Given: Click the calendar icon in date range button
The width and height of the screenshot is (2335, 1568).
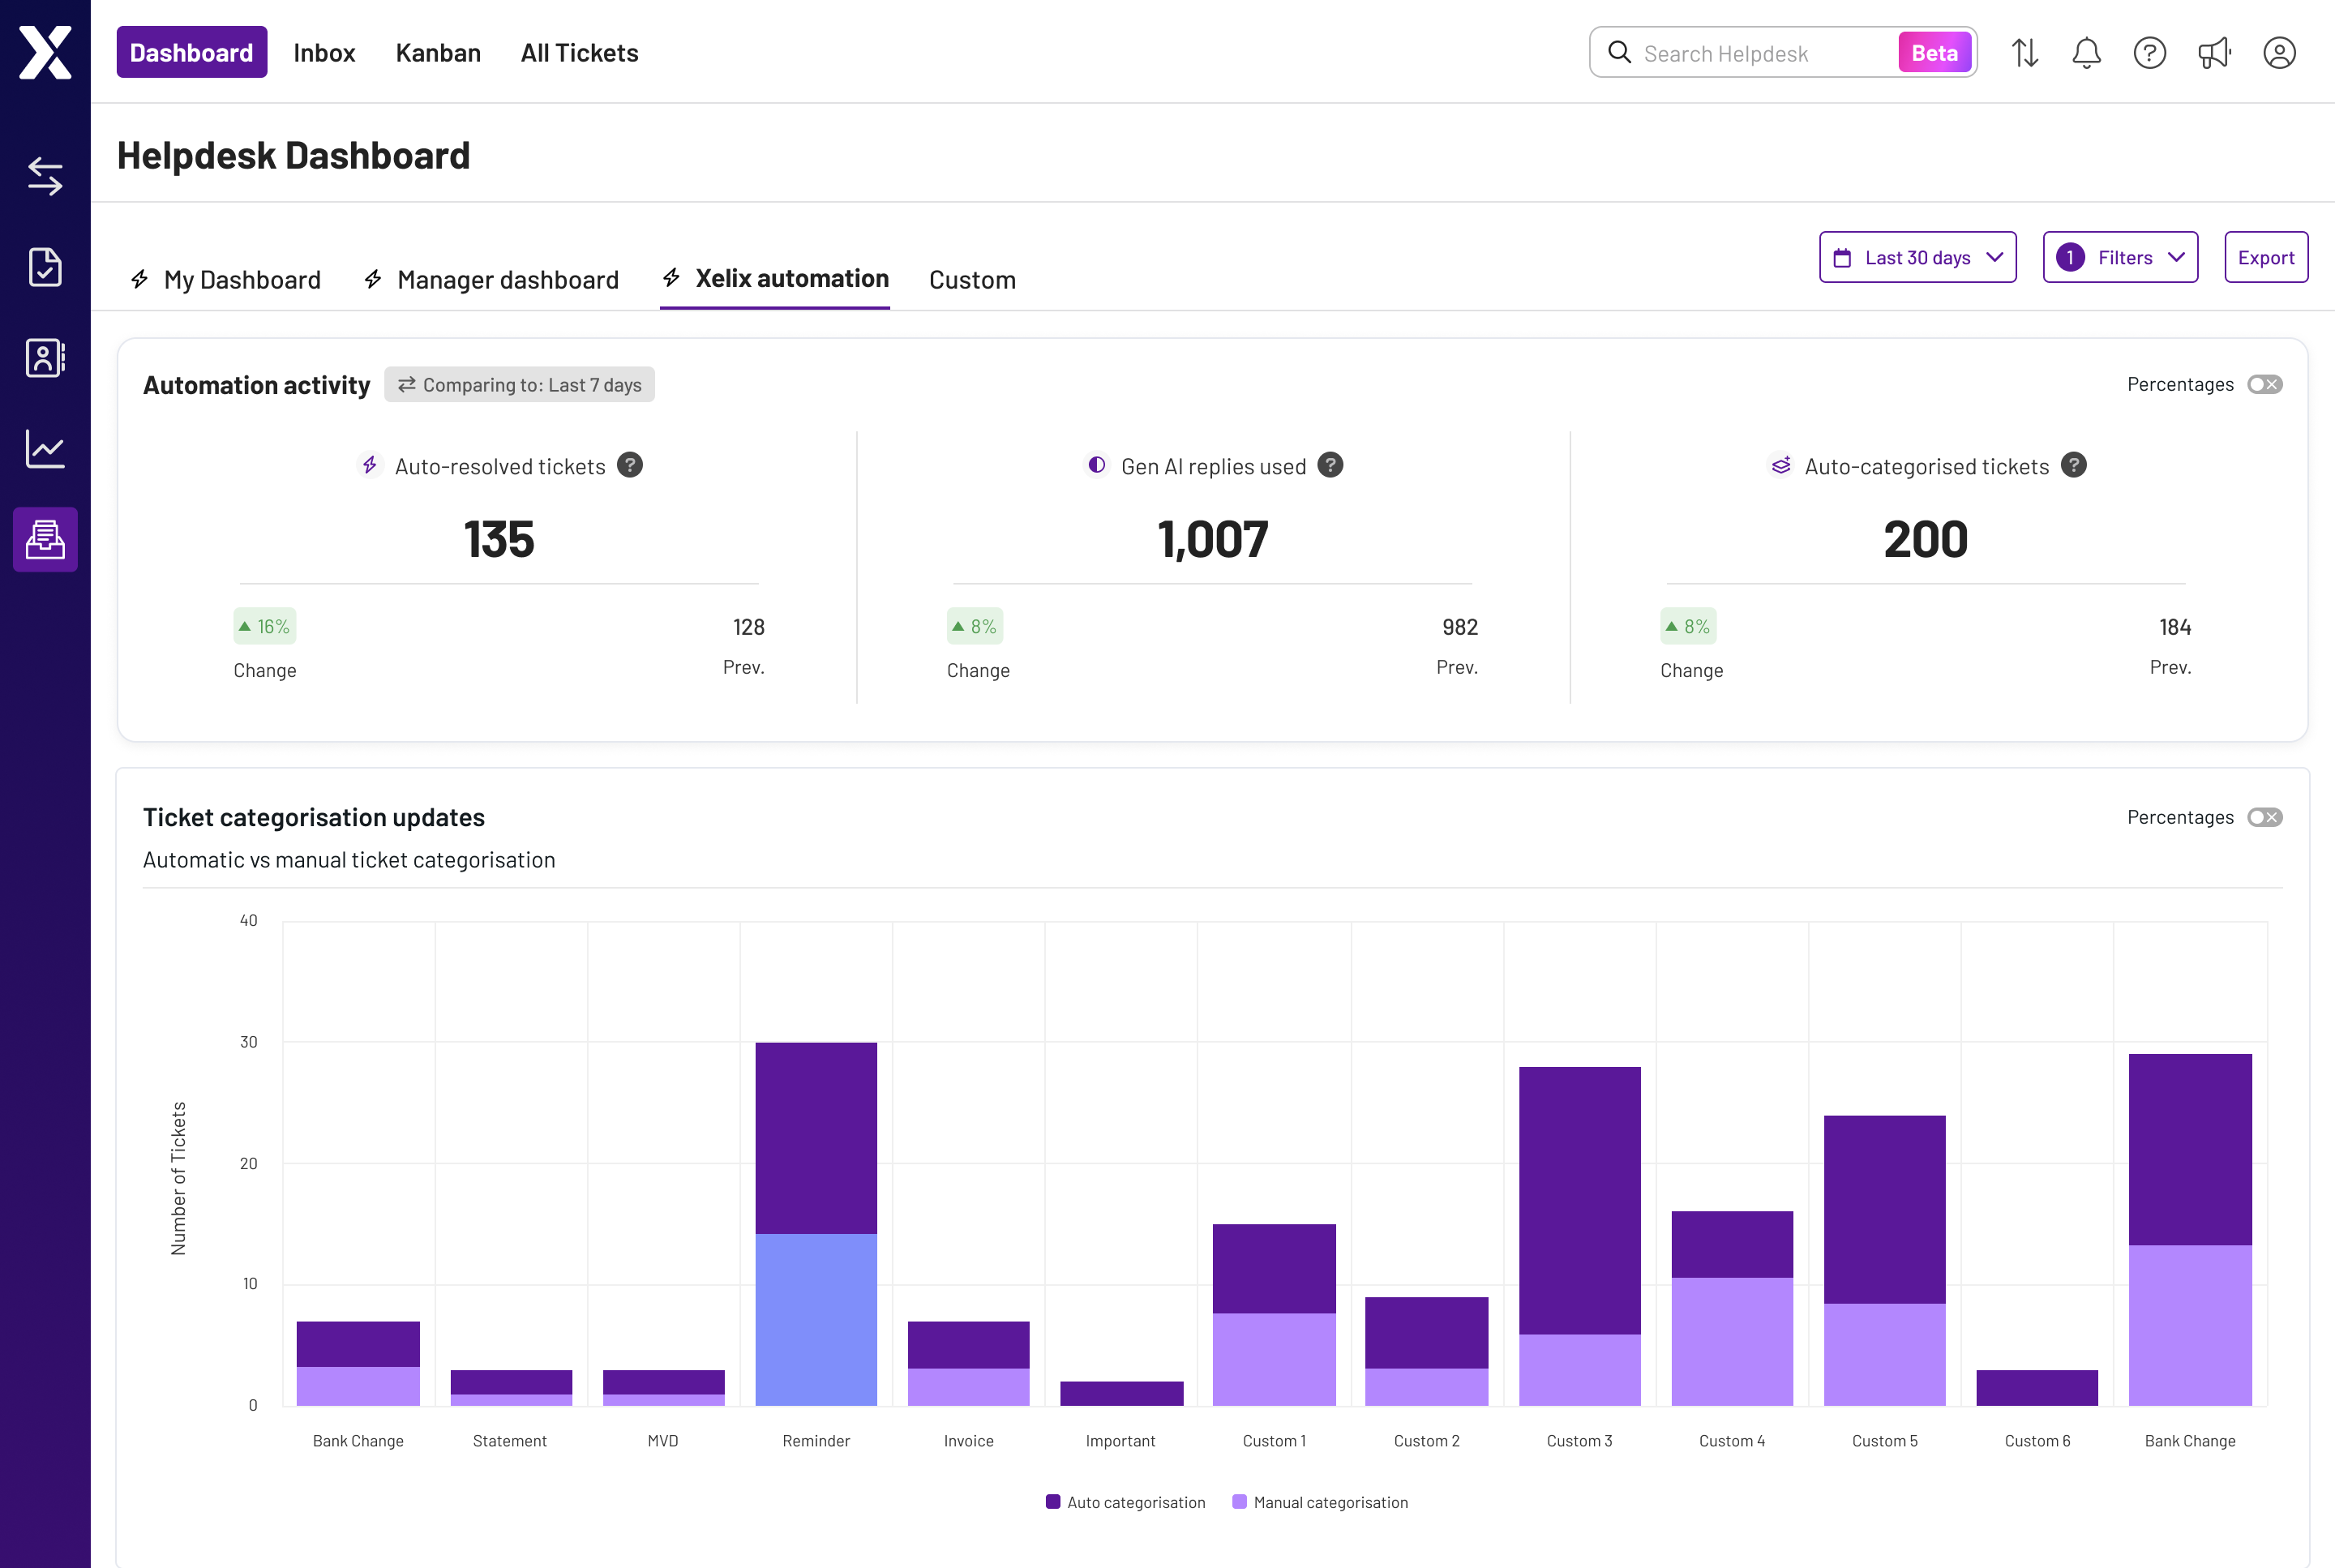Looking at the screenshot, I should click(x=1842, y=258).
